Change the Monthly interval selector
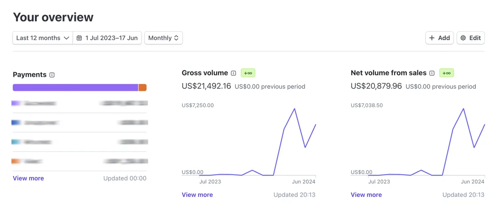Viewport: 499px width, 216px height. 164,38
